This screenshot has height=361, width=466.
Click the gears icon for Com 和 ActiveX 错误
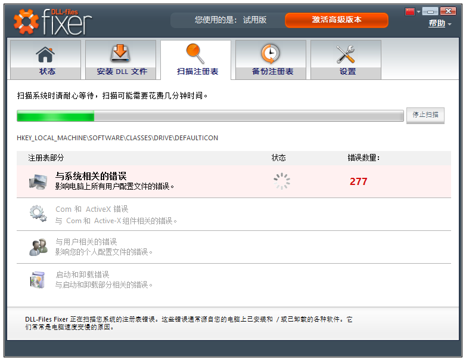click(38, 214)
